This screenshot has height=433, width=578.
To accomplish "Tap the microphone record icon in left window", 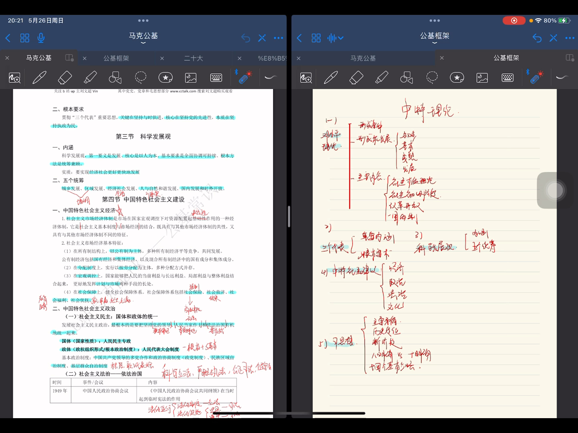I will [x=41, y=38].
